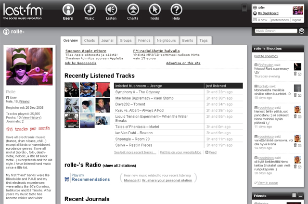The height and width of the screenshot is (204, 308).
Task: Open FinRayden's avatar thumbnail in shoutbox
Action: point(297,67)
